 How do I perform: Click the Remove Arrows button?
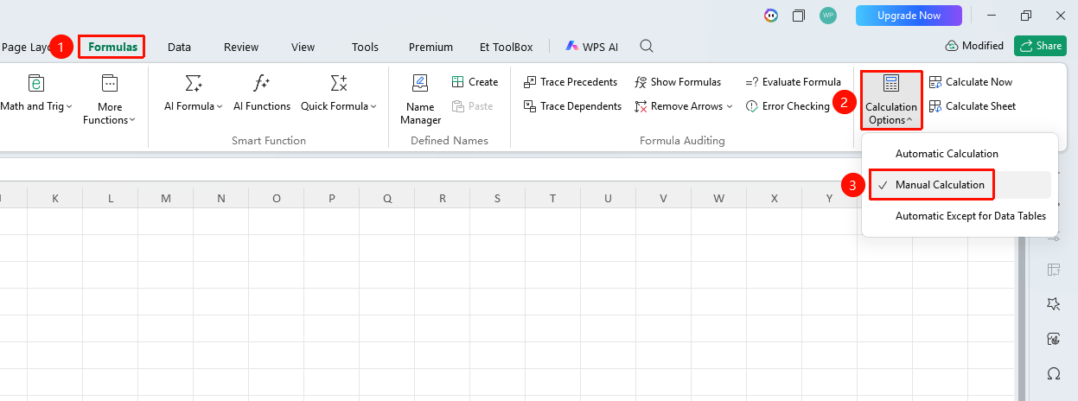coord(679,106)
